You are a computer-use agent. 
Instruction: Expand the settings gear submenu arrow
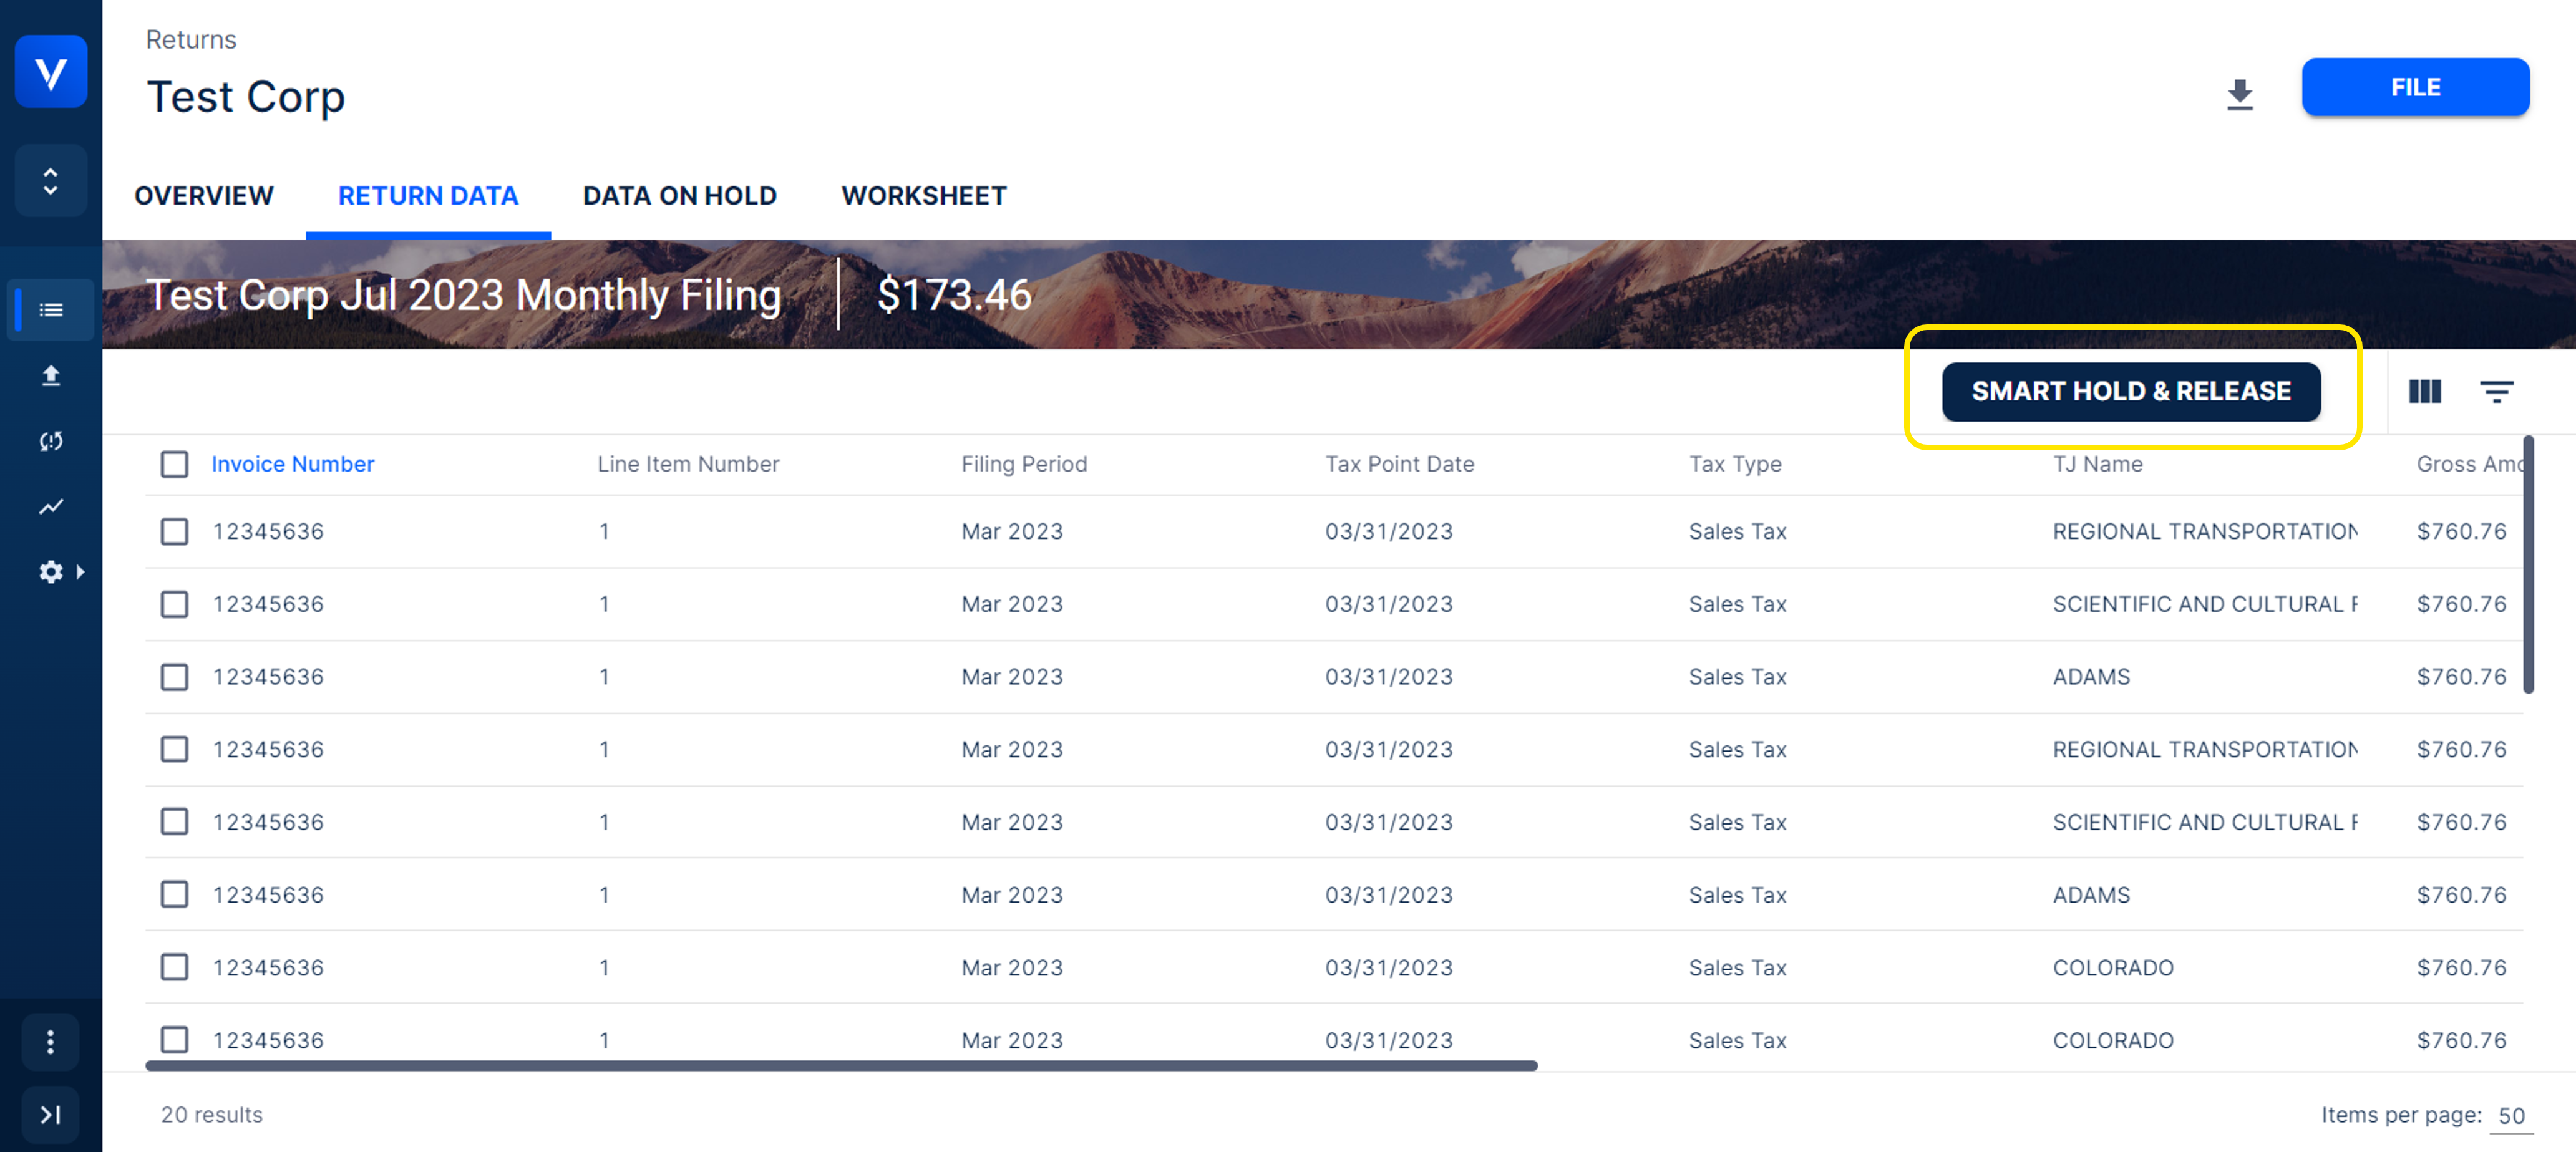pos(80,572)
